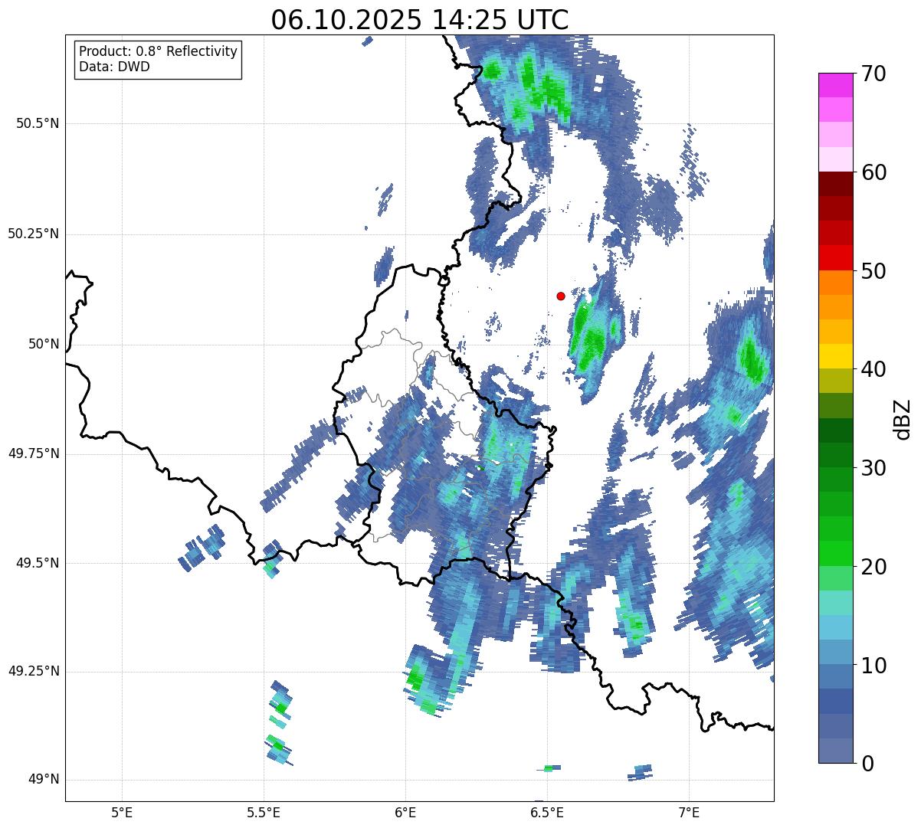
Task: Click the "Data: DWD" text
Action: (x=114, y=67)
